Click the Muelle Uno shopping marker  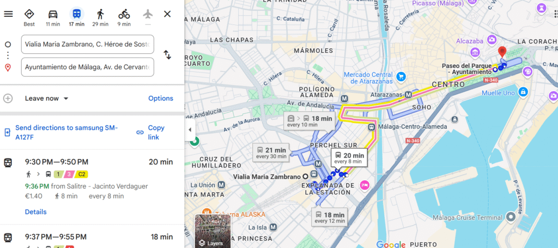point(523,92)
